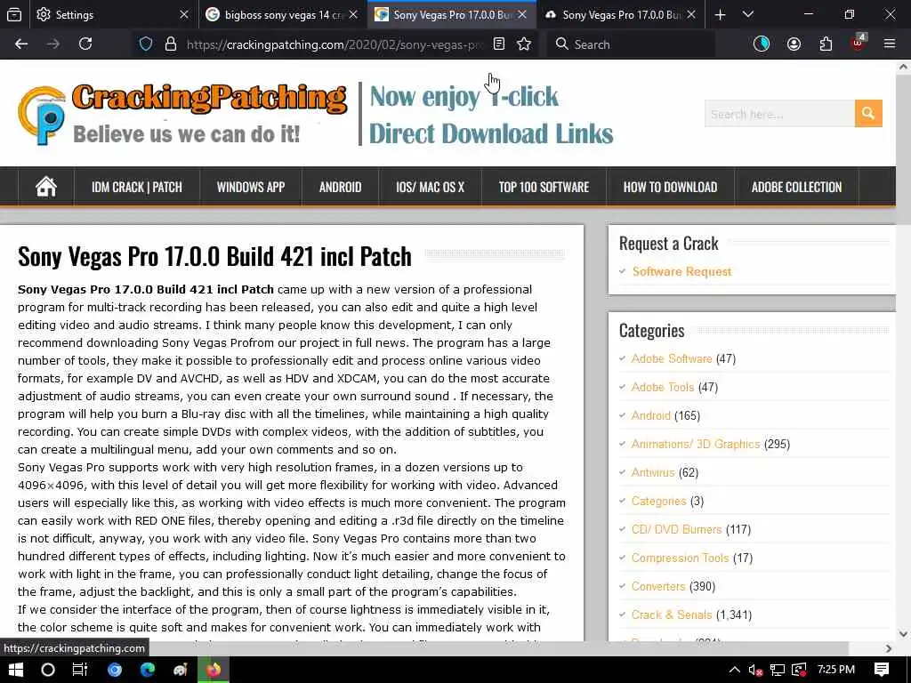911x683 pixels.
Task: Open Firefox View icon at tab strip
Action: click(x=14, y=14)
